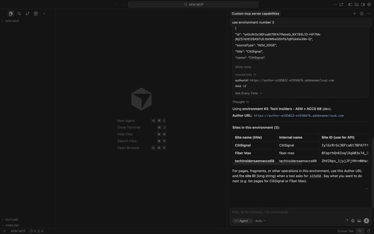This screenshot has width=374, height=234.
Task: Go back with the navigation arrow
Action: pos(117,4)
